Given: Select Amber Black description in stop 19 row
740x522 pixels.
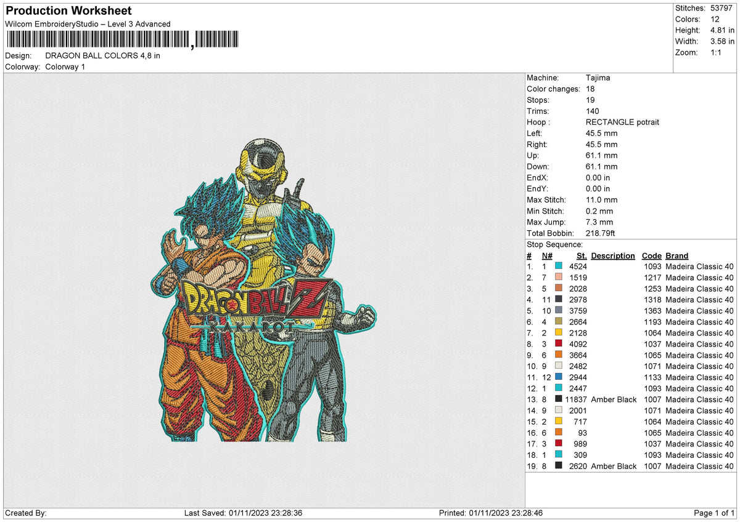Looking at the screenshot, I should [x=614, y=466].
